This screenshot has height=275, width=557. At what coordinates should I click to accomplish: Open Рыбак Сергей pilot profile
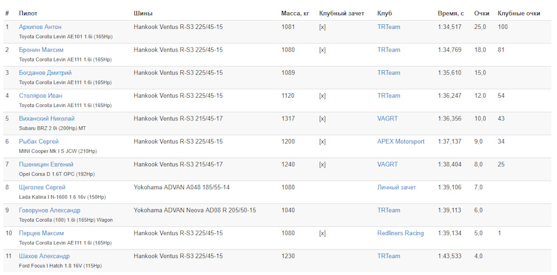click(39, 141)
